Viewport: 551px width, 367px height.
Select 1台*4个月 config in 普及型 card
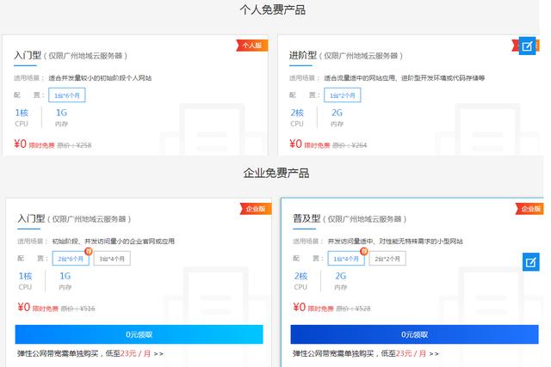[x=346, y=258]
